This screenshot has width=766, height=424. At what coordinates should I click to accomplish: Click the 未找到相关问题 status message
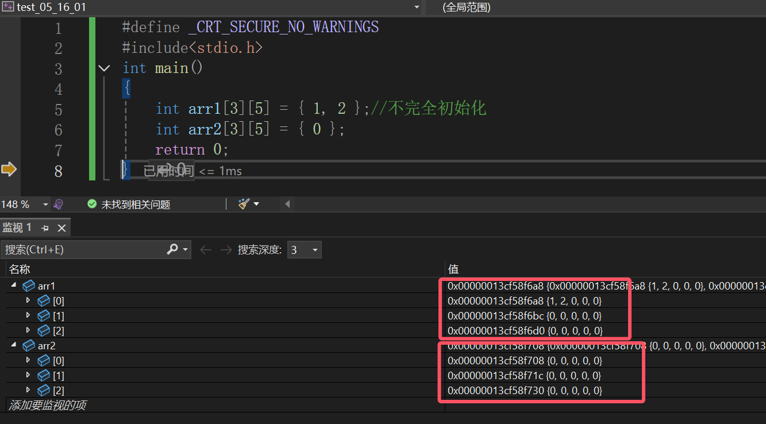136,205
